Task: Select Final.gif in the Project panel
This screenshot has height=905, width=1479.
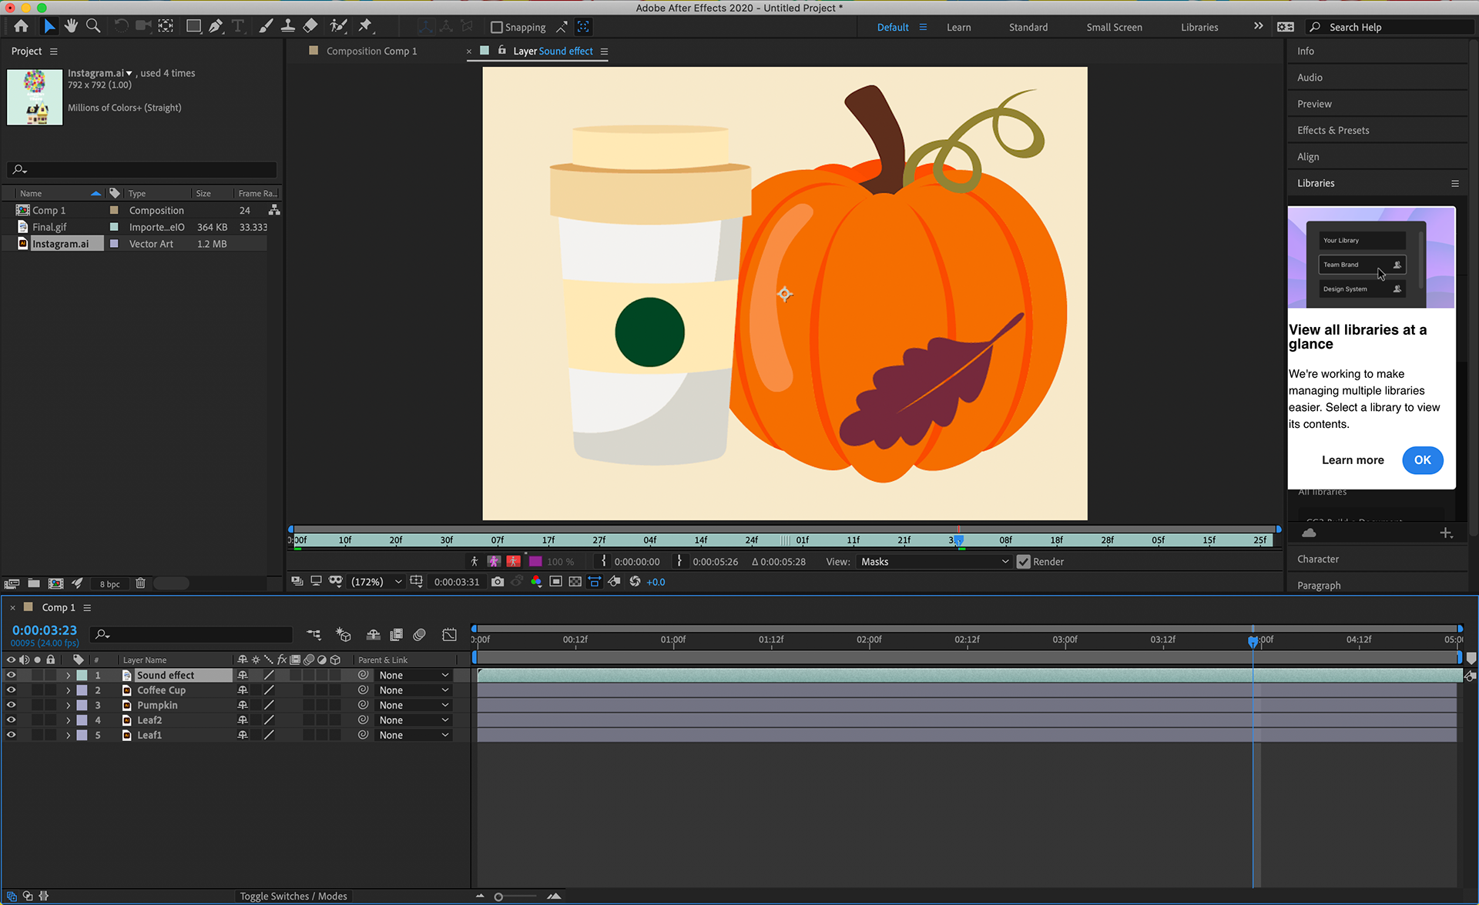Action: 49,227
